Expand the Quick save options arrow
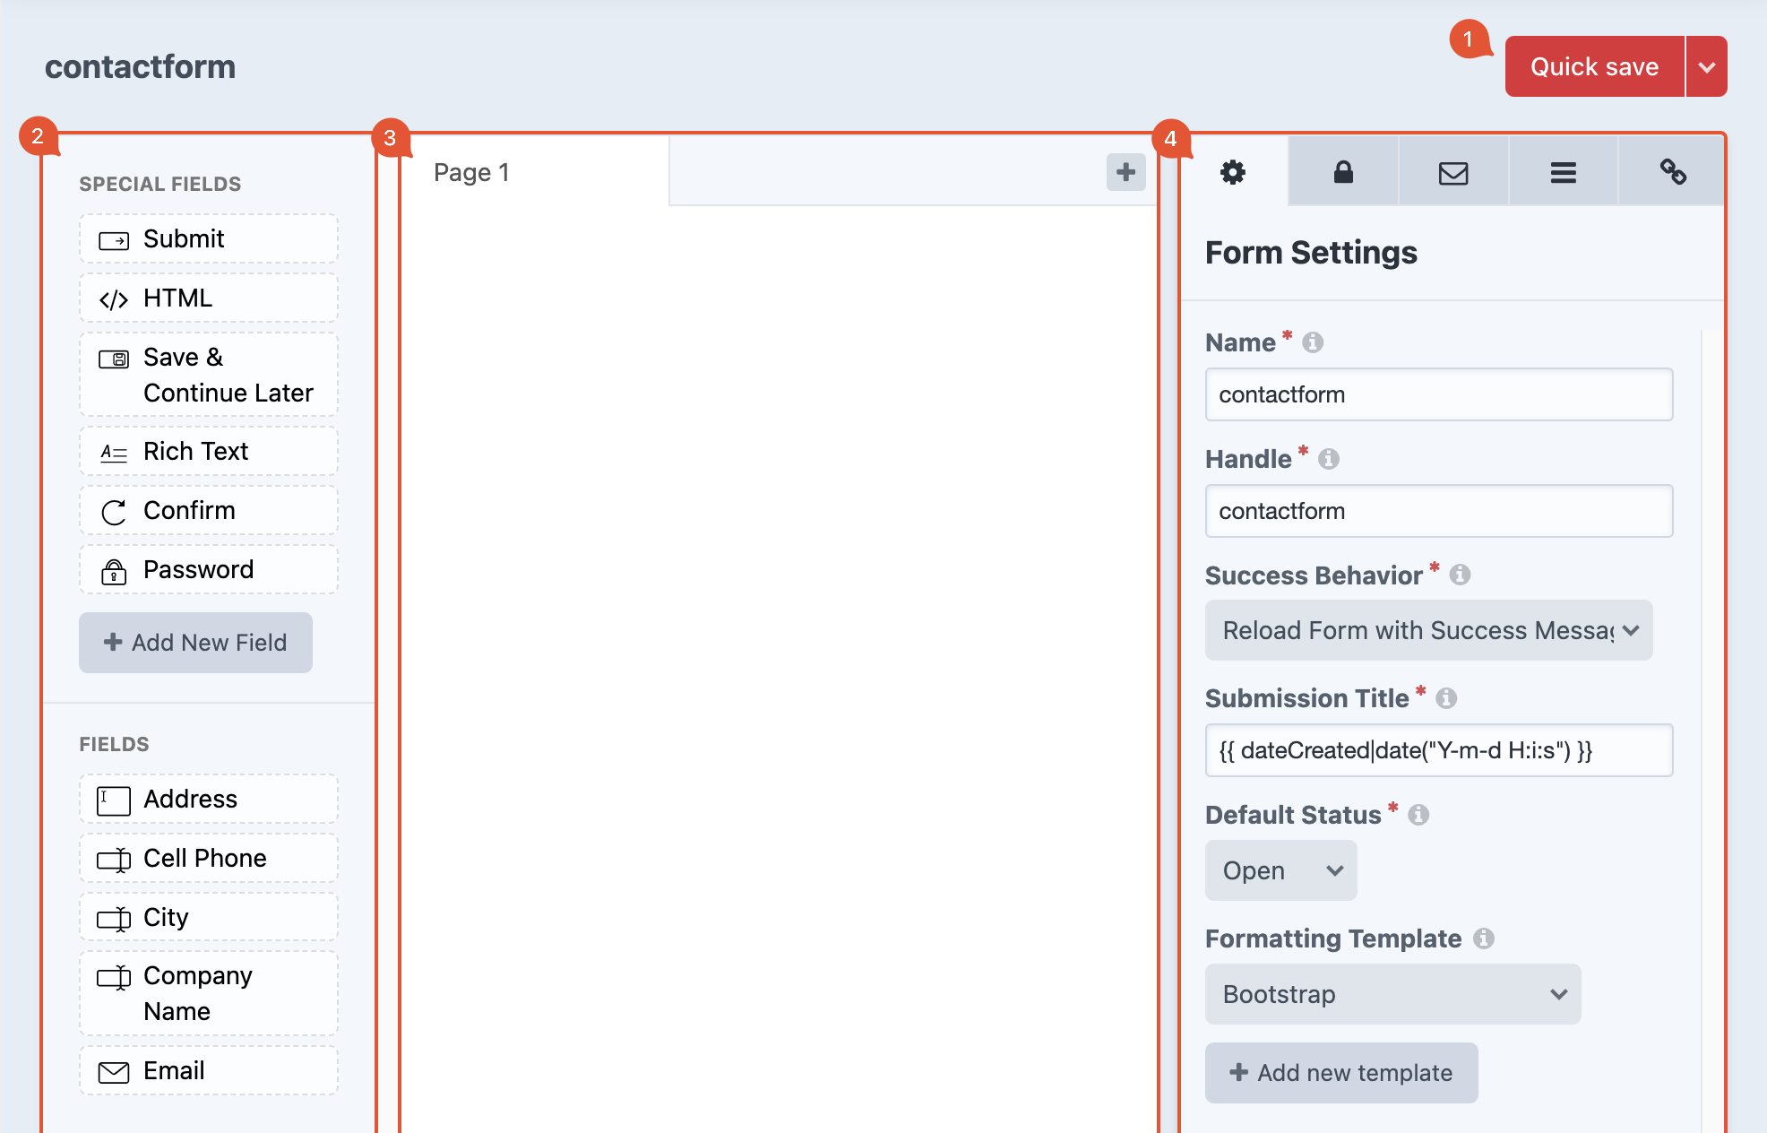Screen dimensions: 1767x1133 tap(1708, 65)
